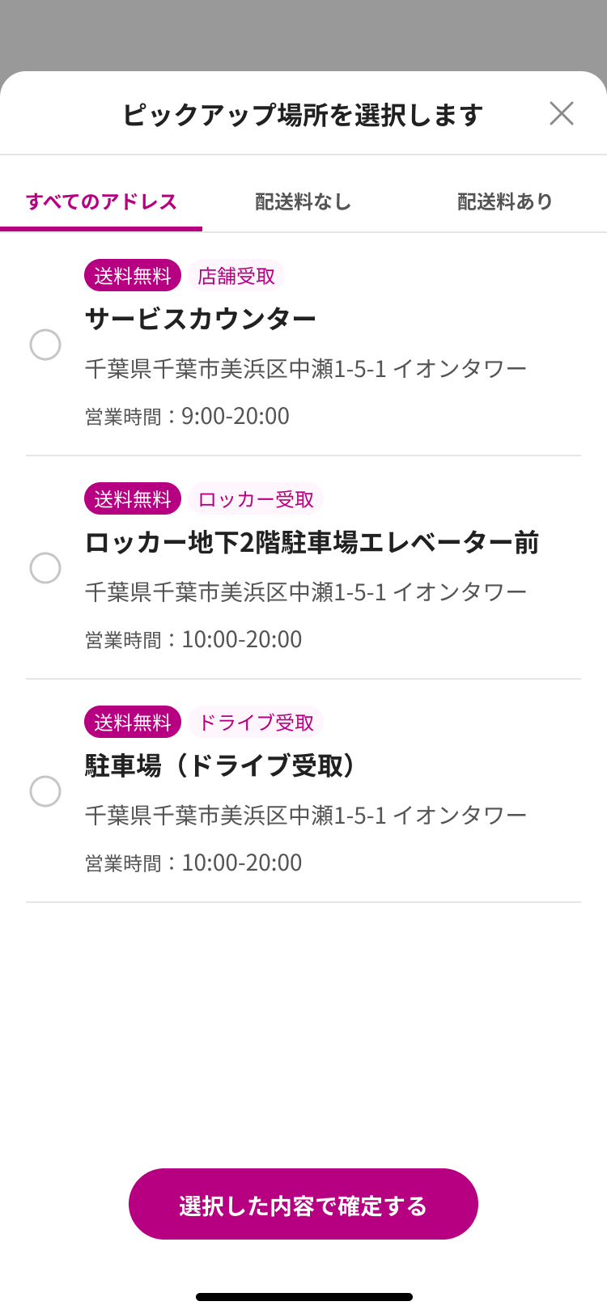Click the ロッカー地下2階駐車場エレベーター前 title
607x1314 pixels.
[312, 543]
